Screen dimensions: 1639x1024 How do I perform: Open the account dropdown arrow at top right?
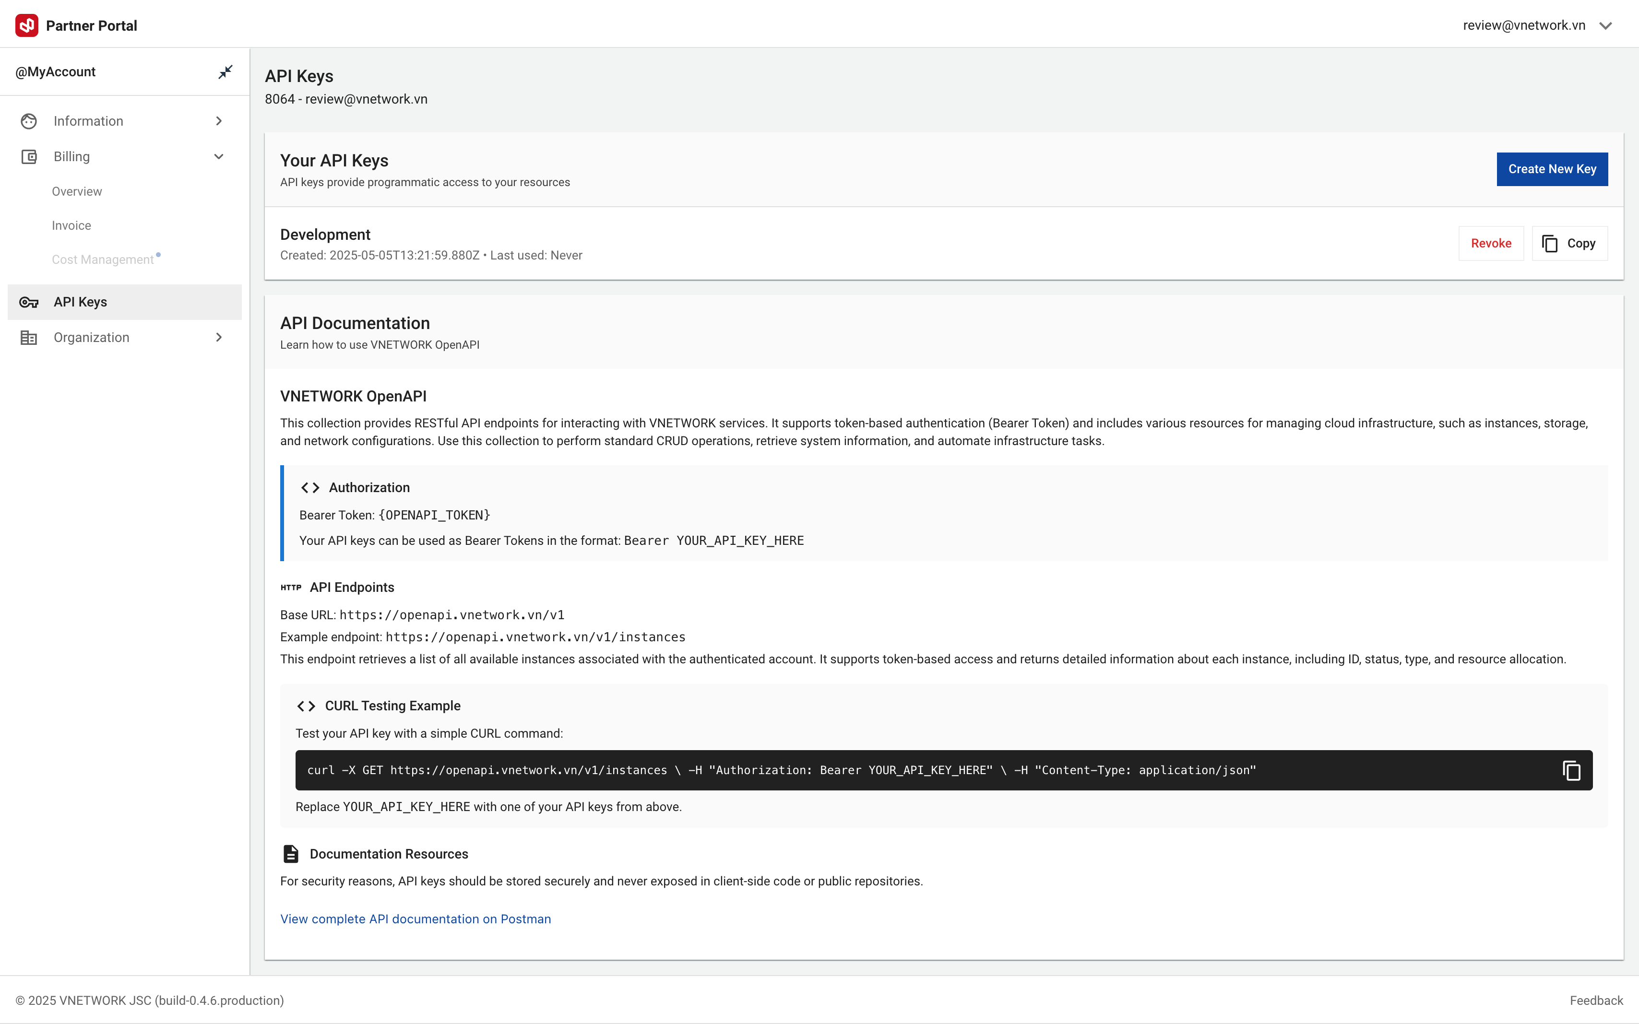point(1606,26)
